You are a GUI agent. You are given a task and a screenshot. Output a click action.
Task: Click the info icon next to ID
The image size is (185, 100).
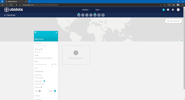coord(37,55)
